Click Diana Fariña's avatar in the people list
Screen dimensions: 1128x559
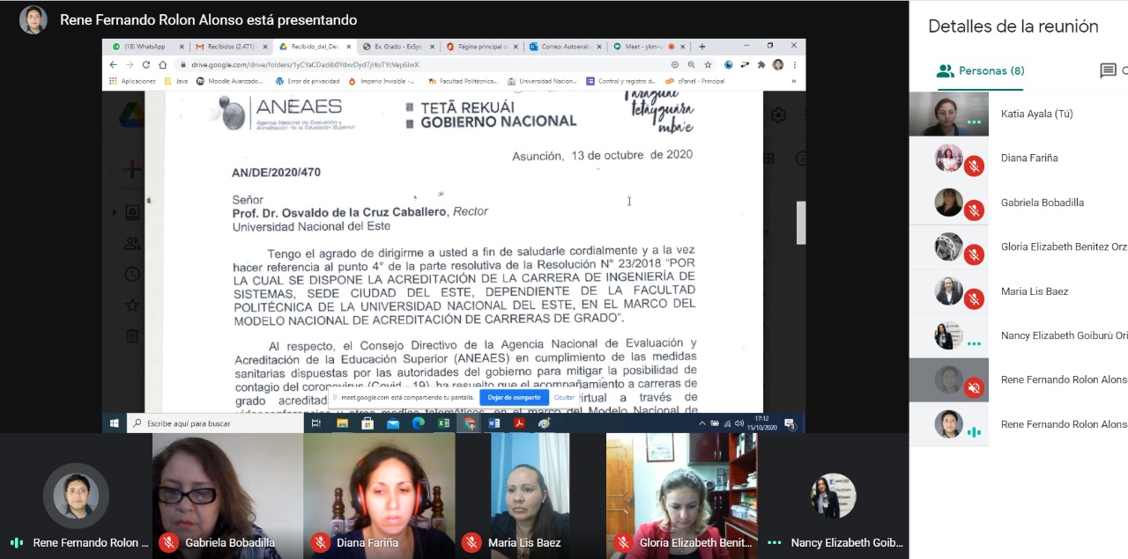click(x=949, y=158)
